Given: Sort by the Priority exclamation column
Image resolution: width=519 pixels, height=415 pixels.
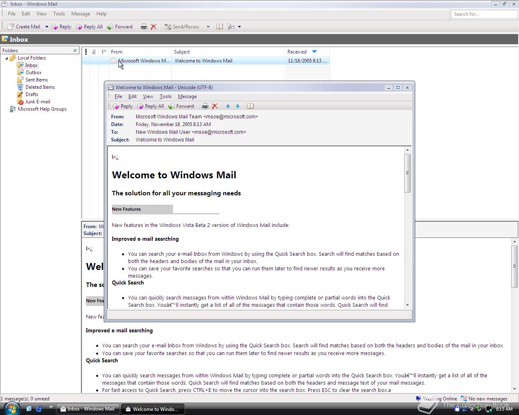Looking at the screenshot, I should (x=86, y=52).
